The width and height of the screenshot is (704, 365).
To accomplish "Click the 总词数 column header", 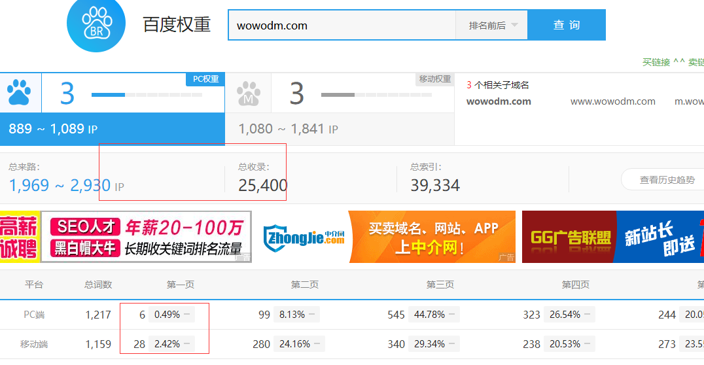I will [98, 285].
